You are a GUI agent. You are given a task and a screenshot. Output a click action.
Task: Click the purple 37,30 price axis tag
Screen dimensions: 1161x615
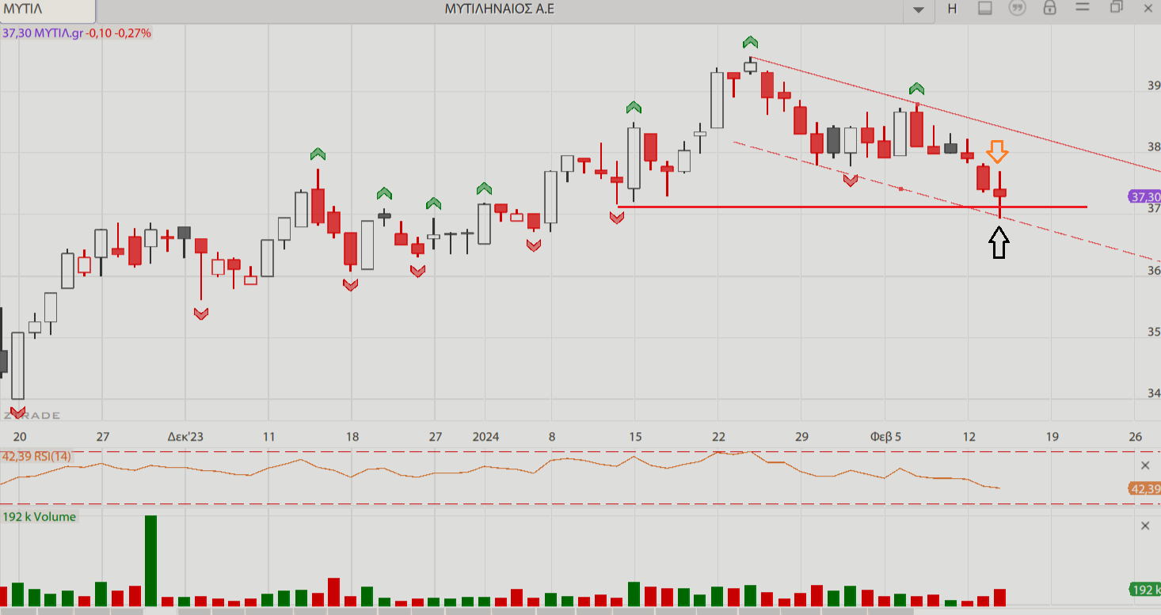[1144, 197]
